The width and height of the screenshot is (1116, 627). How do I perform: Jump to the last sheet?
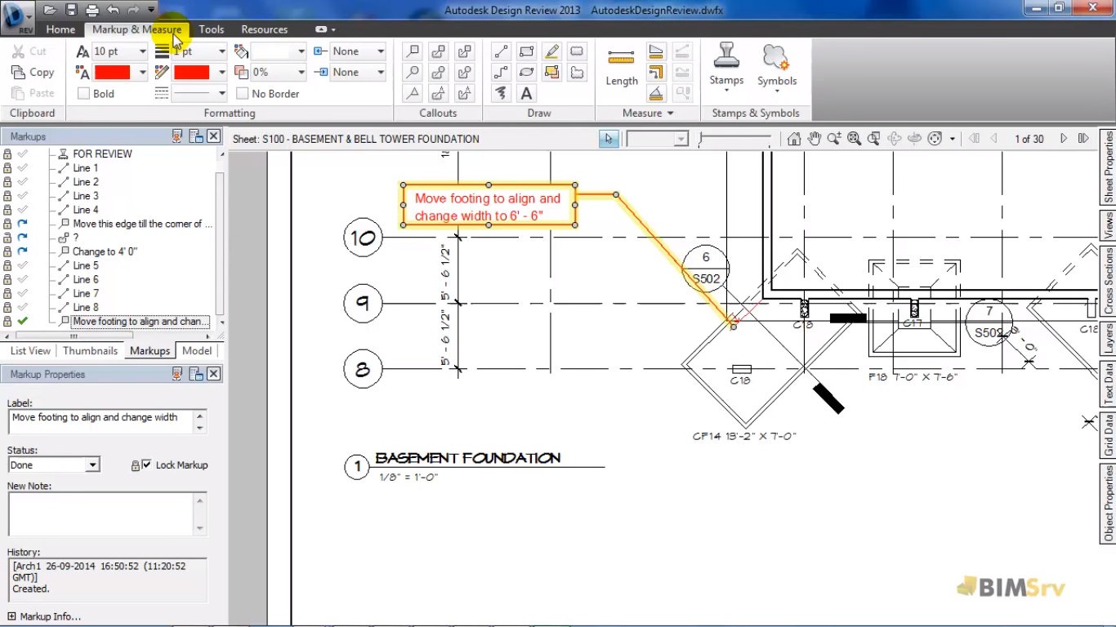coord(1083,139)
